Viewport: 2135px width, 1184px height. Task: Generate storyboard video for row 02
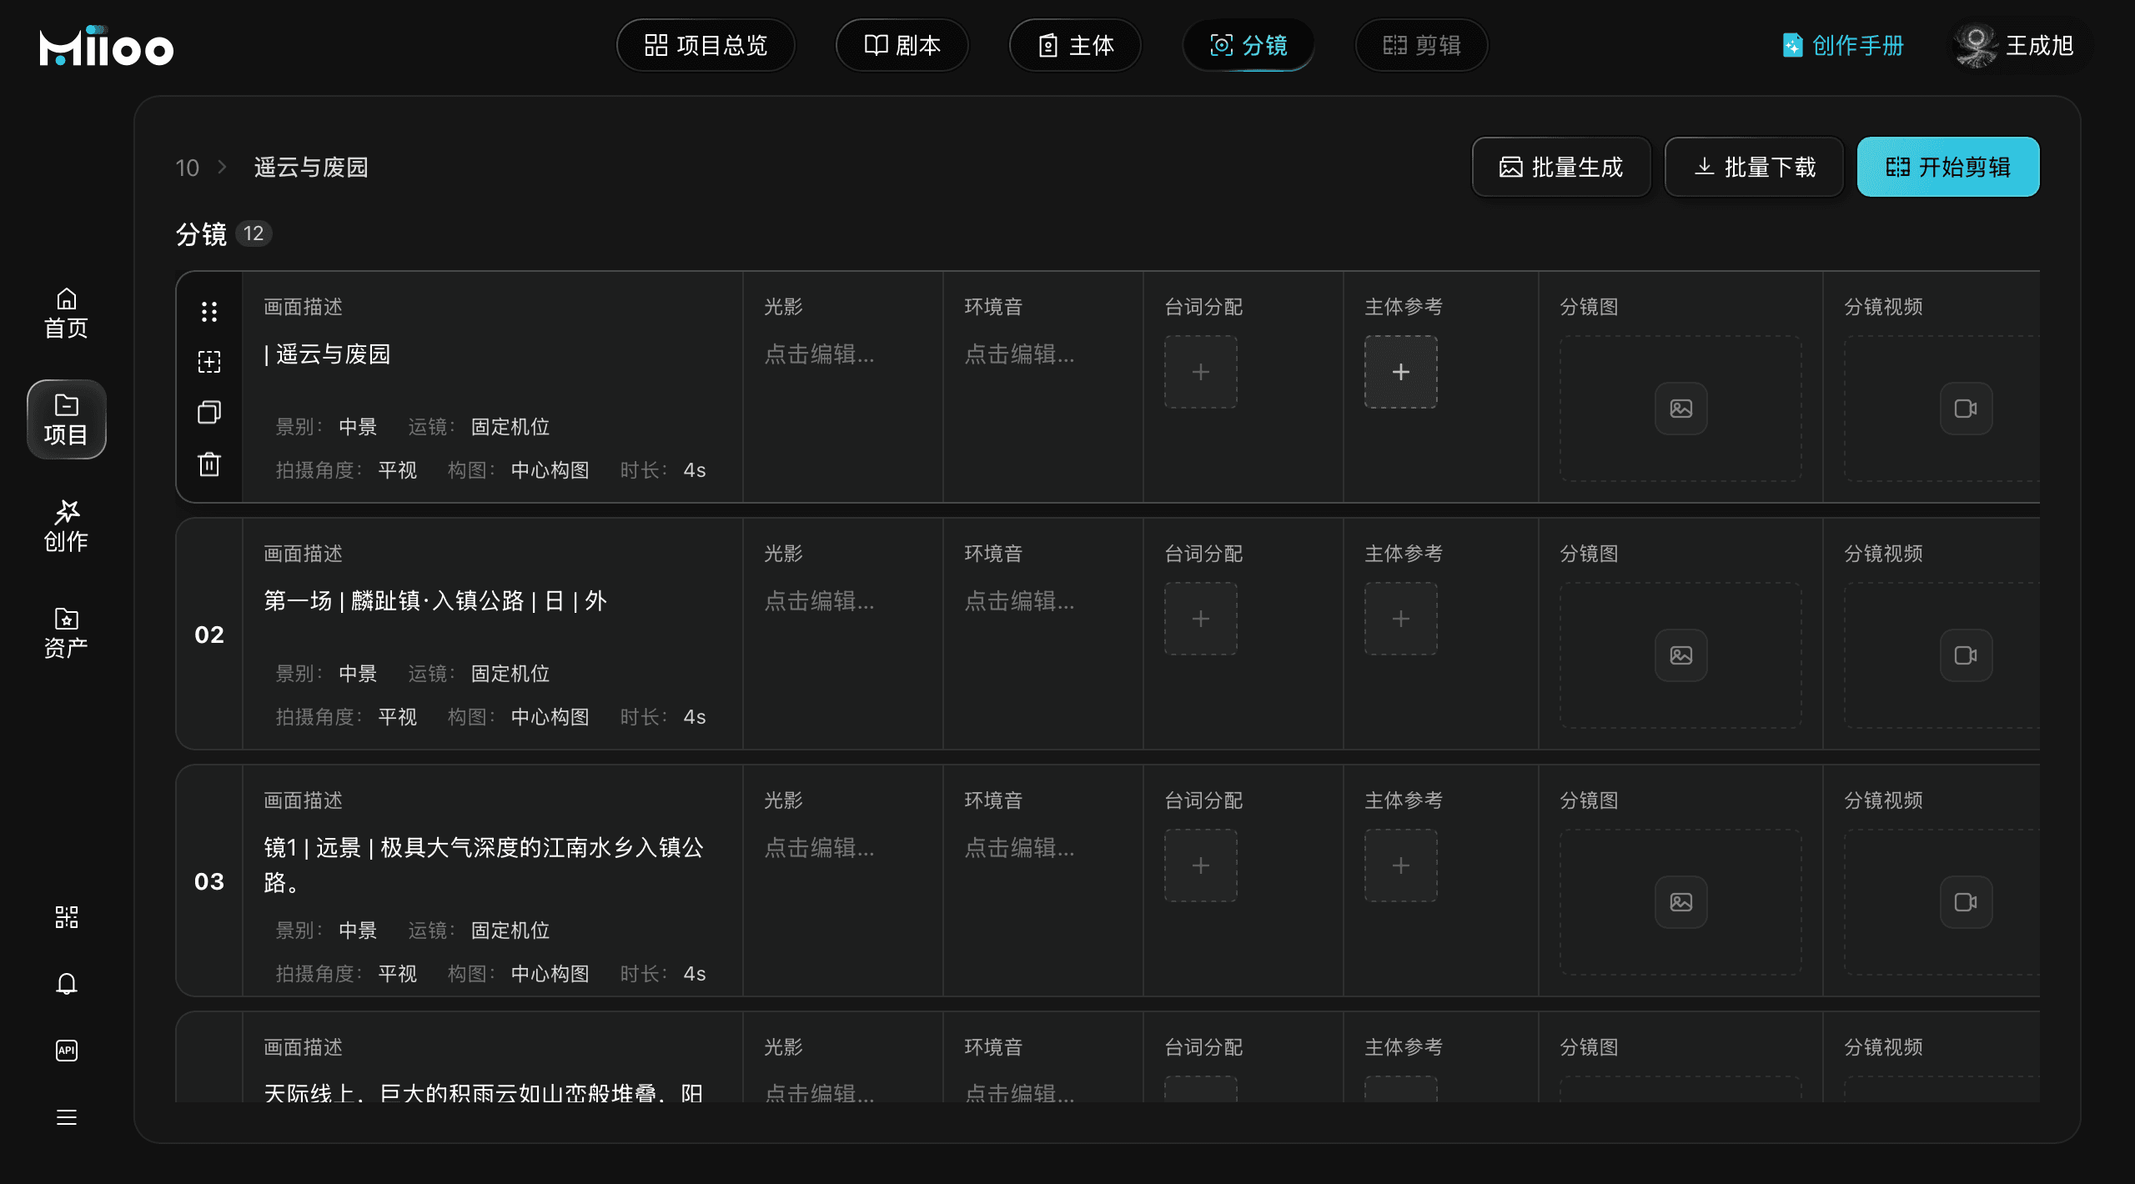coord(1966,655)
